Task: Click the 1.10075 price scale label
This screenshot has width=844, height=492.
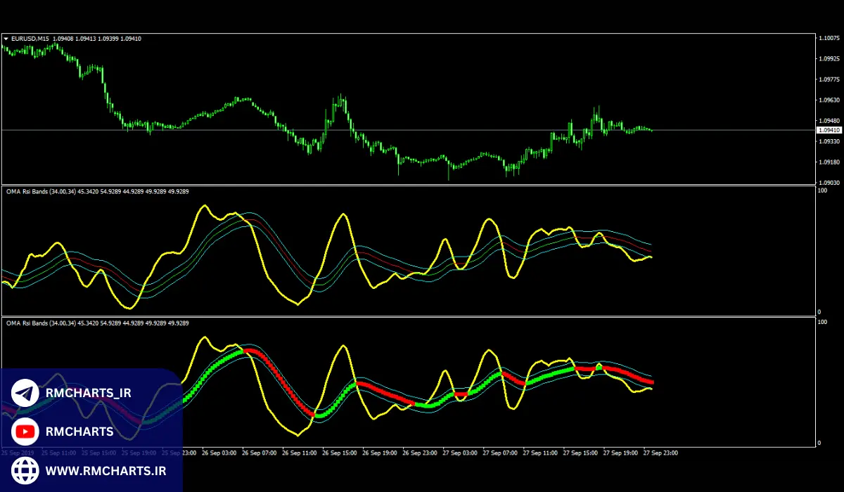Action: 829,38
